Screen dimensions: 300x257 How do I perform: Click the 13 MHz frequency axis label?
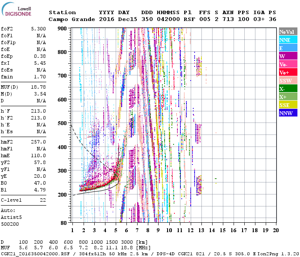[201, 230]
